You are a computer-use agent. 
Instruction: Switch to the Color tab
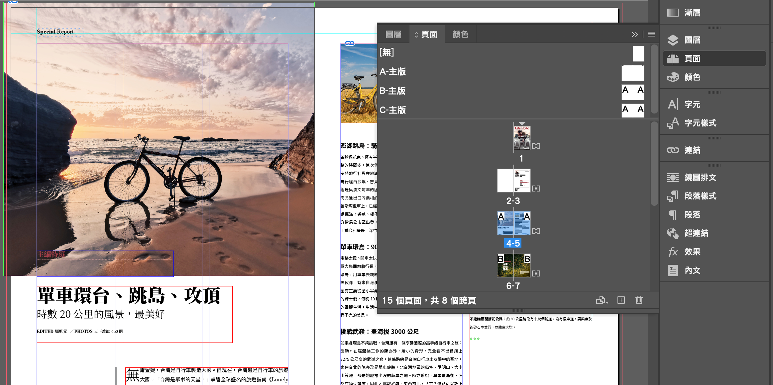[460, 35]
